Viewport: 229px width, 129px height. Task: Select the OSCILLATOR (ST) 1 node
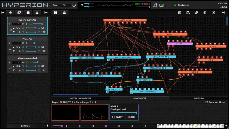tap(87, 58)
